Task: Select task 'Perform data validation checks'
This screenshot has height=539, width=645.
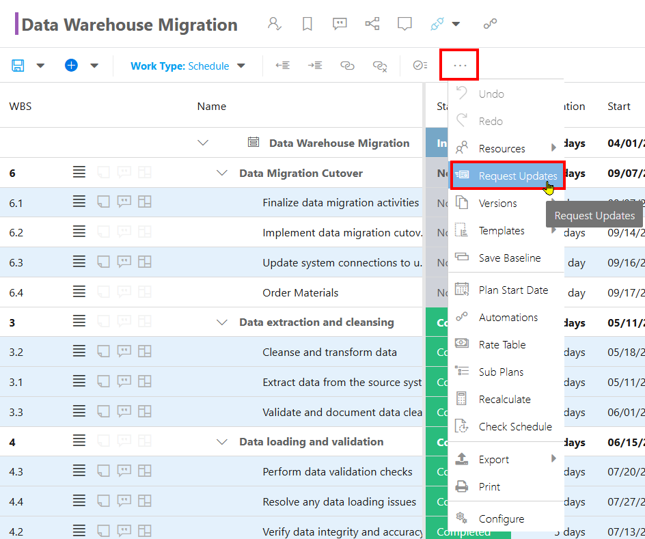Action: (x=338, y=471)
